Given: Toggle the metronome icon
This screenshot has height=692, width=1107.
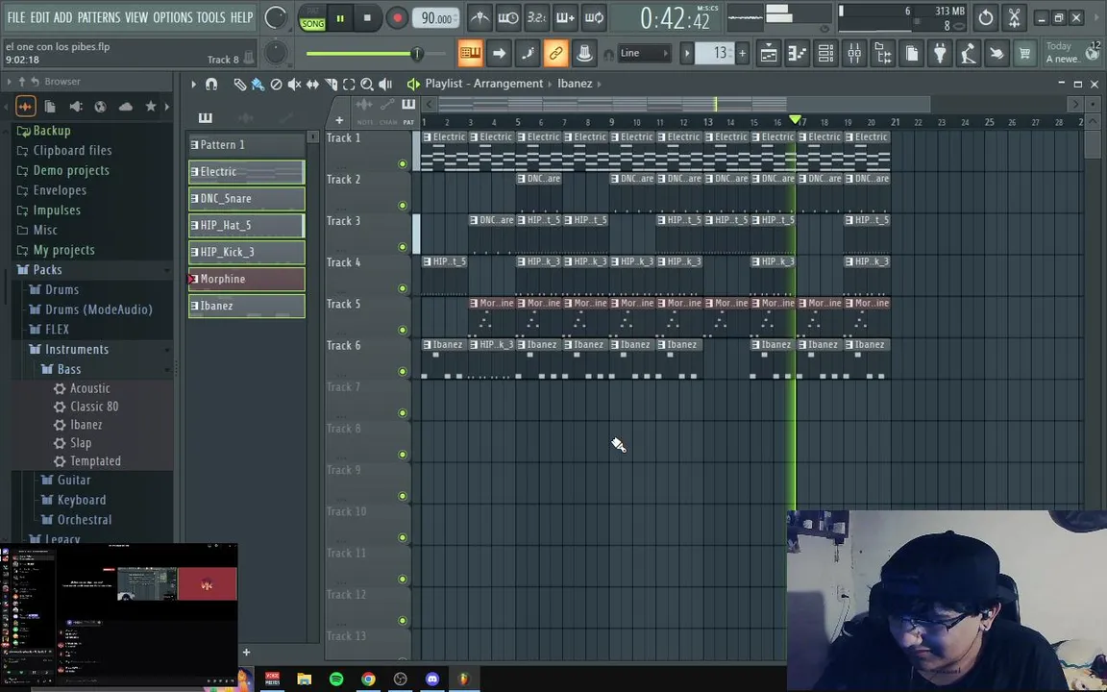Looking at the screenshot, I should [480, 17].
